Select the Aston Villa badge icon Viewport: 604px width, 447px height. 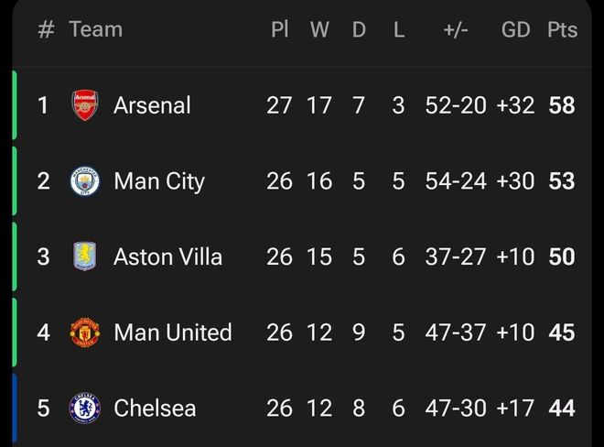[x=85, y=256]
